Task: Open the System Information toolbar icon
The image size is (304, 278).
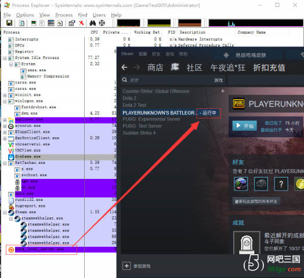Action: point(34,23)
